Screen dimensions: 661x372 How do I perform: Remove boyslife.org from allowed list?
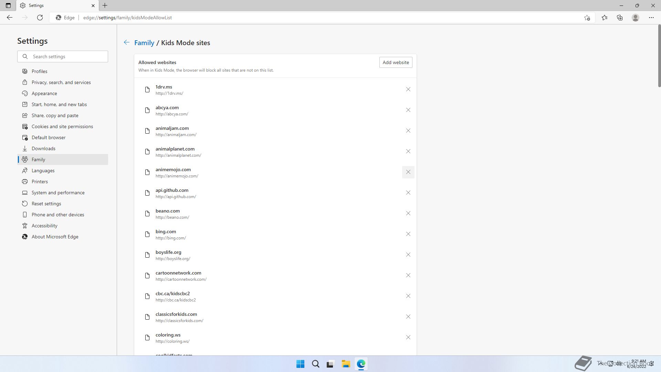(408, 255)
